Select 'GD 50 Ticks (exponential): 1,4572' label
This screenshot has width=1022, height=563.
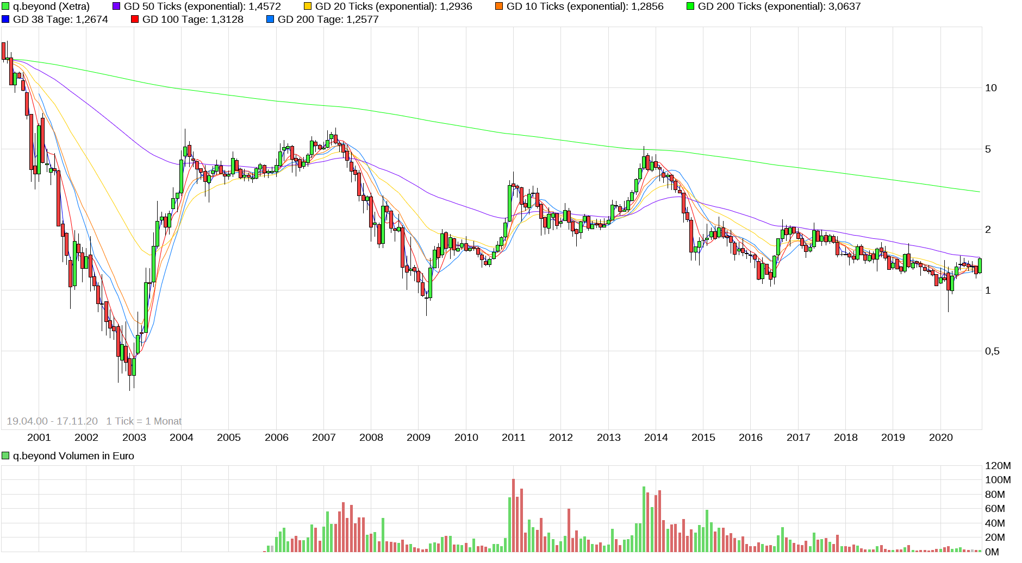tap(202, 7)
